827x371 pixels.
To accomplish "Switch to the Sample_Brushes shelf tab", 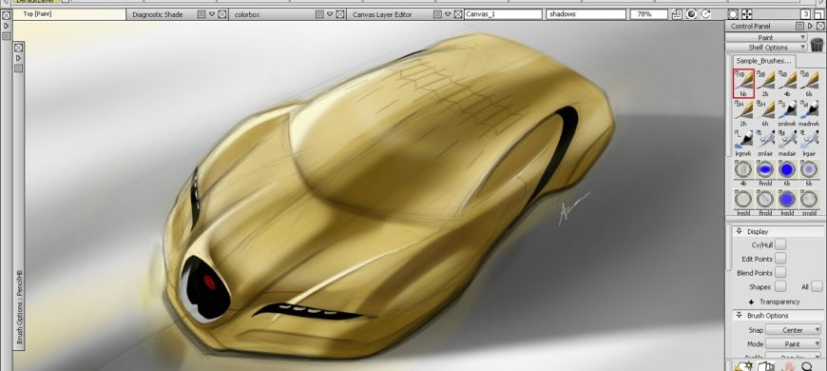I will [x=763, y=61].
